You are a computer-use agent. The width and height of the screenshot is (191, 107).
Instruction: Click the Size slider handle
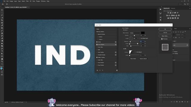point(131,46)
